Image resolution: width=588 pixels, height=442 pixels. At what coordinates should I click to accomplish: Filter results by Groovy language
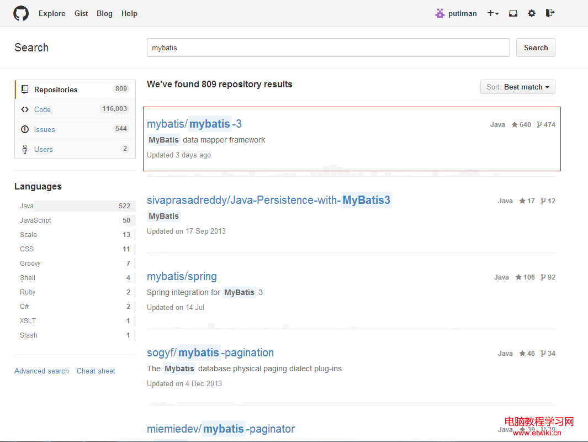tap(75, 264)
